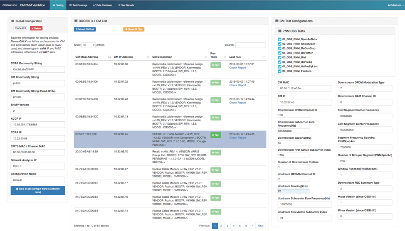Save or add Config button
Image resolution: width=405 pixels, height=231 pixels.
(x=38, y=190)
